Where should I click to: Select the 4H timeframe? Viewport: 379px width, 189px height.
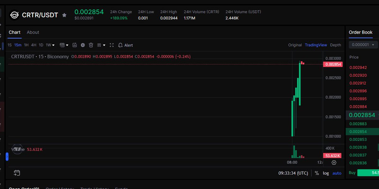point(33,45)
